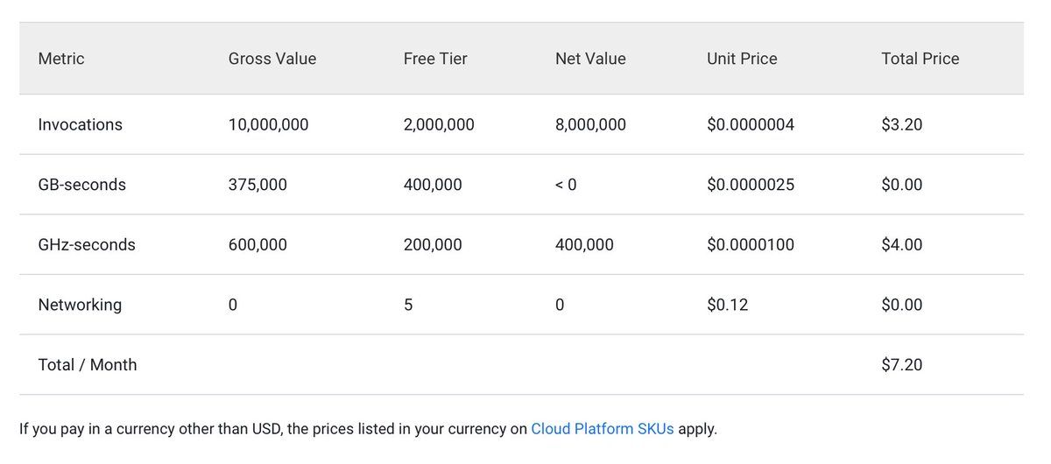Click the $0.12 networking unit price

pyautogui.click(x=728, y=305)
